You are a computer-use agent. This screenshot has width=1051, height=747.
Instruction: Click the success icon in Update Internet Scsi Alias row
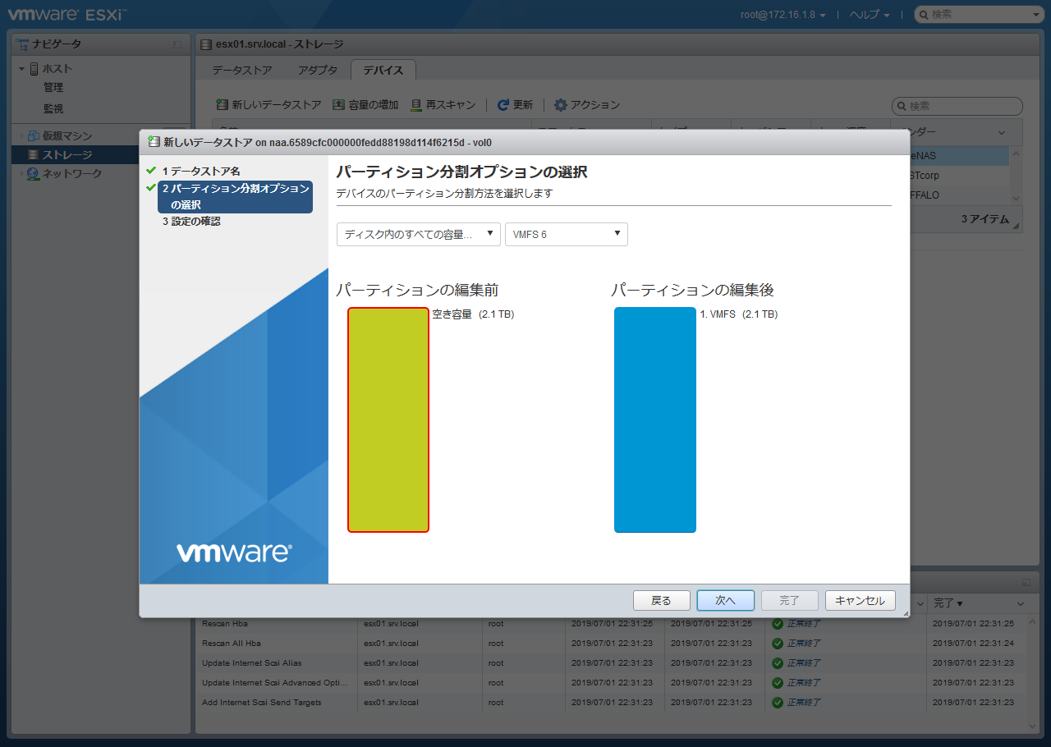[x=777, y=663]
